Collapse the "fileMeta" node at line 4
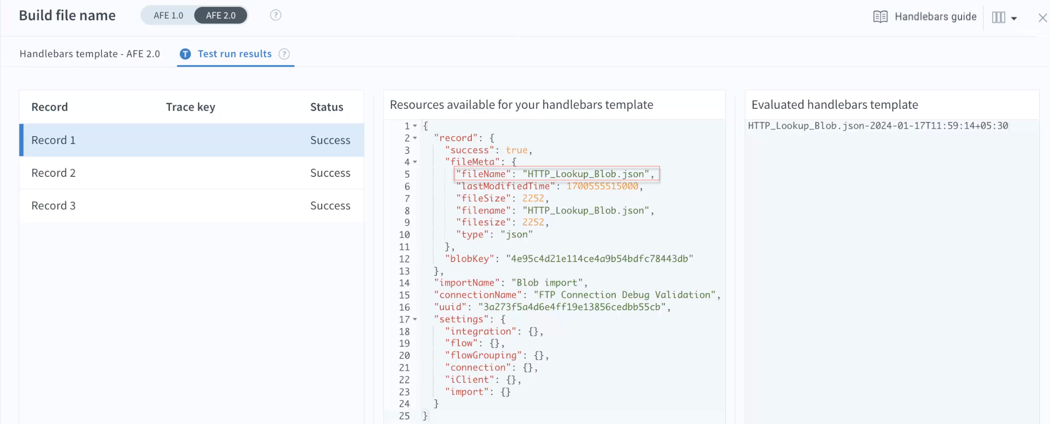The width and height of the screenshot is (1050, 424). [415, 162]
